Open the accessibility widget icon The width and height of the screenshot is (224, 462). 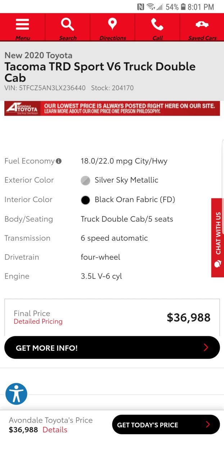tap(16, 394)
